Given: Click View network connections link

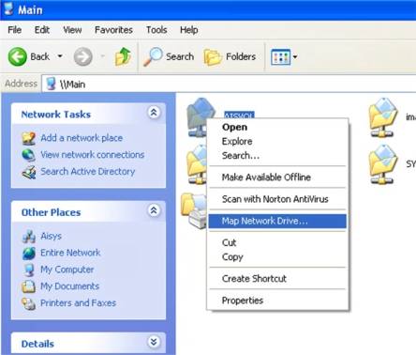Looking at the screenshot, I should (x=93, y=155).
